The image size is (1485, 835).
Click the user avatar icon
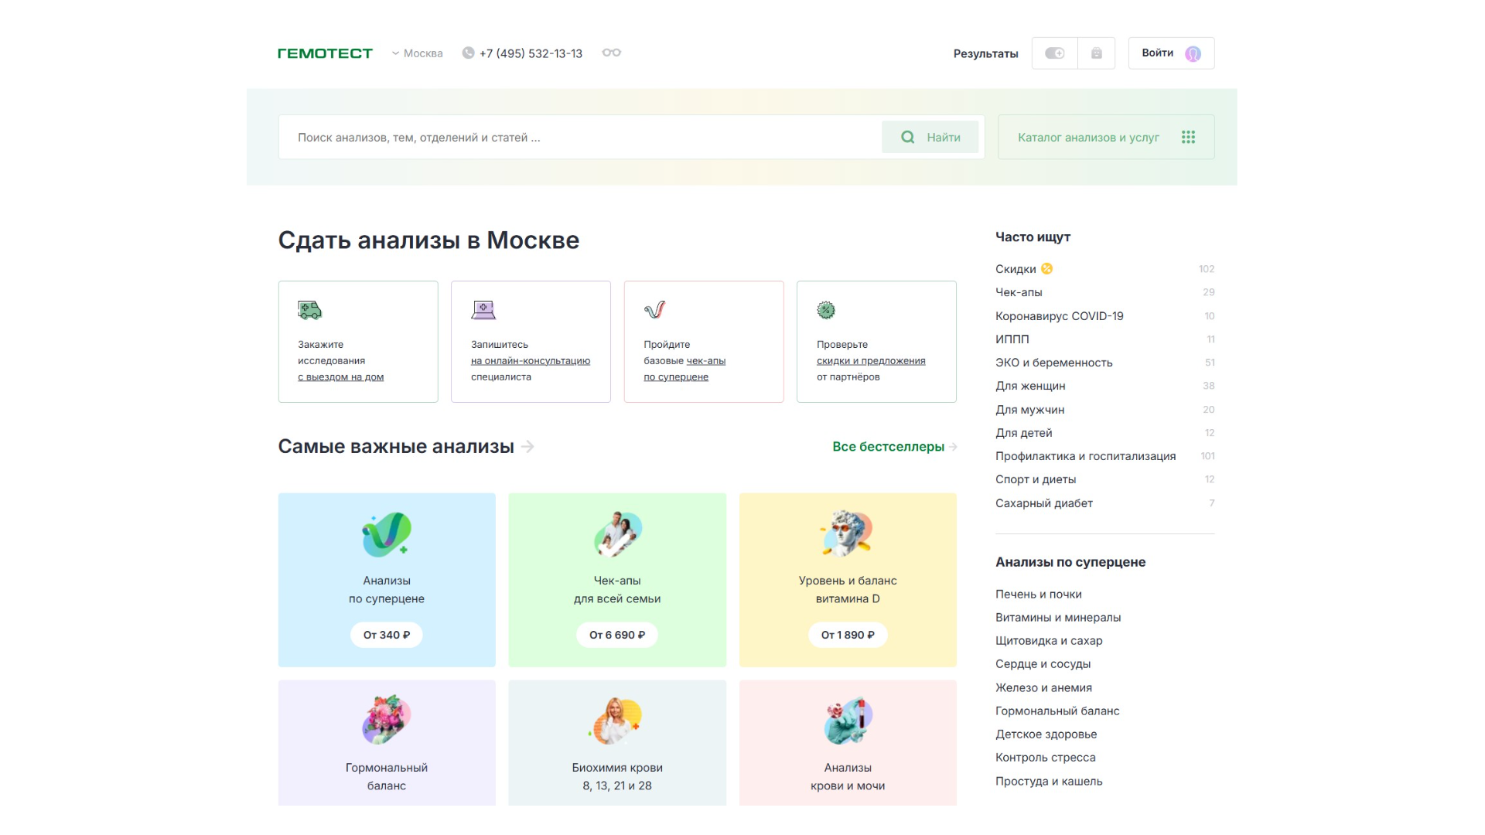tap(1193, 53)
